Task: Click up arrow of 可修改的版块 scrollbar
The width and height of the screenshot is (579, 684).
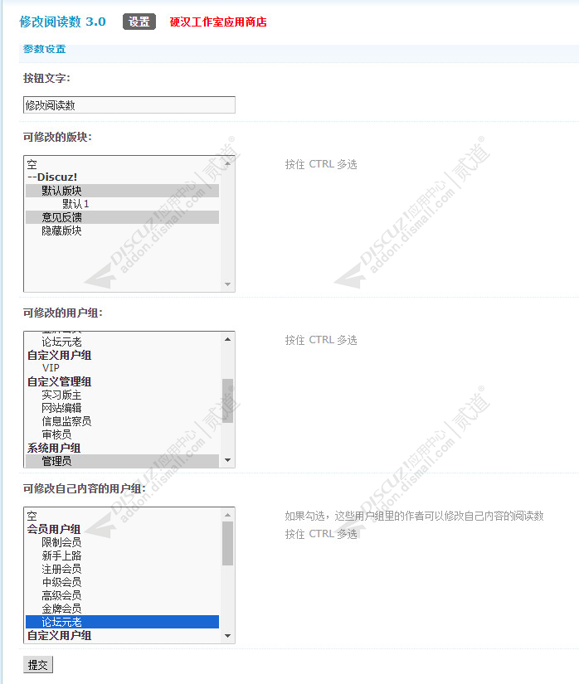Action: [227, 163]
